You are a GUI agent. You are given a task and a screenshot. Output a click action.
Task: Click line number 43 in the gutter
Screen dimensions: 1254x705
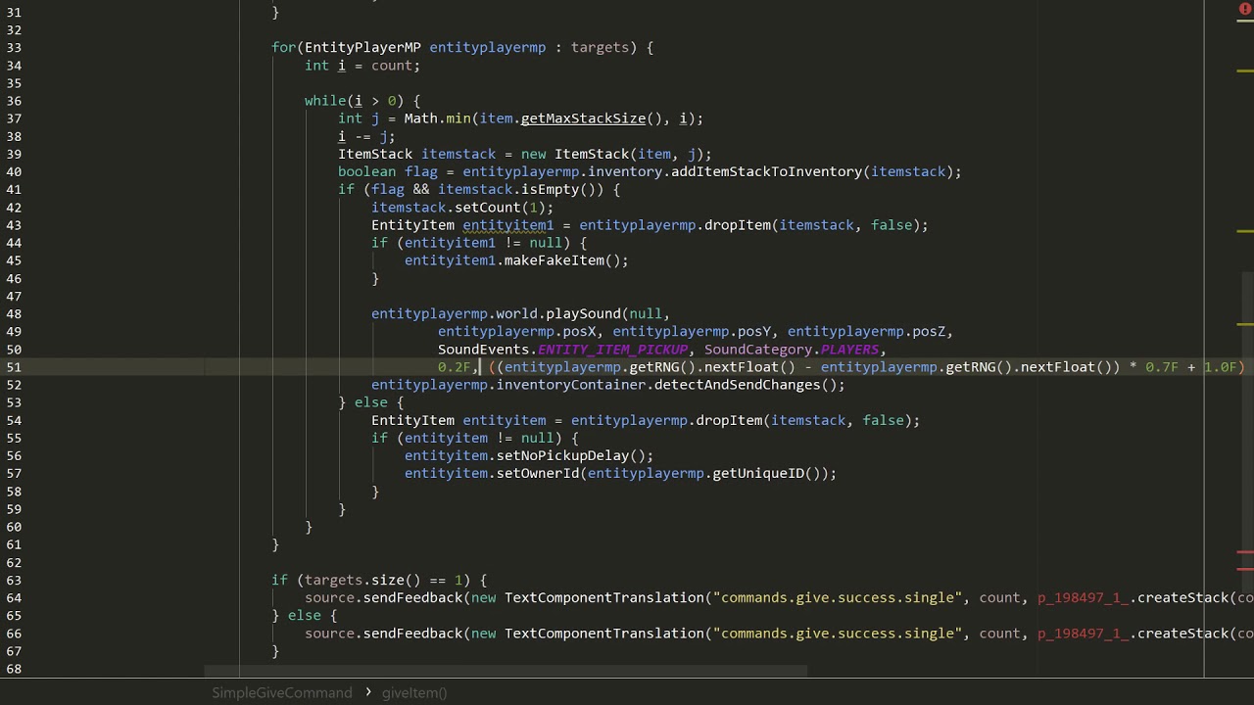pyautogui.click(x=14, y=225)
